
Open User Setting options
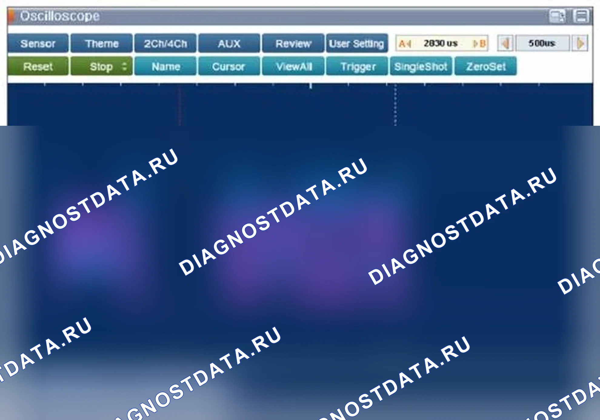pos(357,44)
